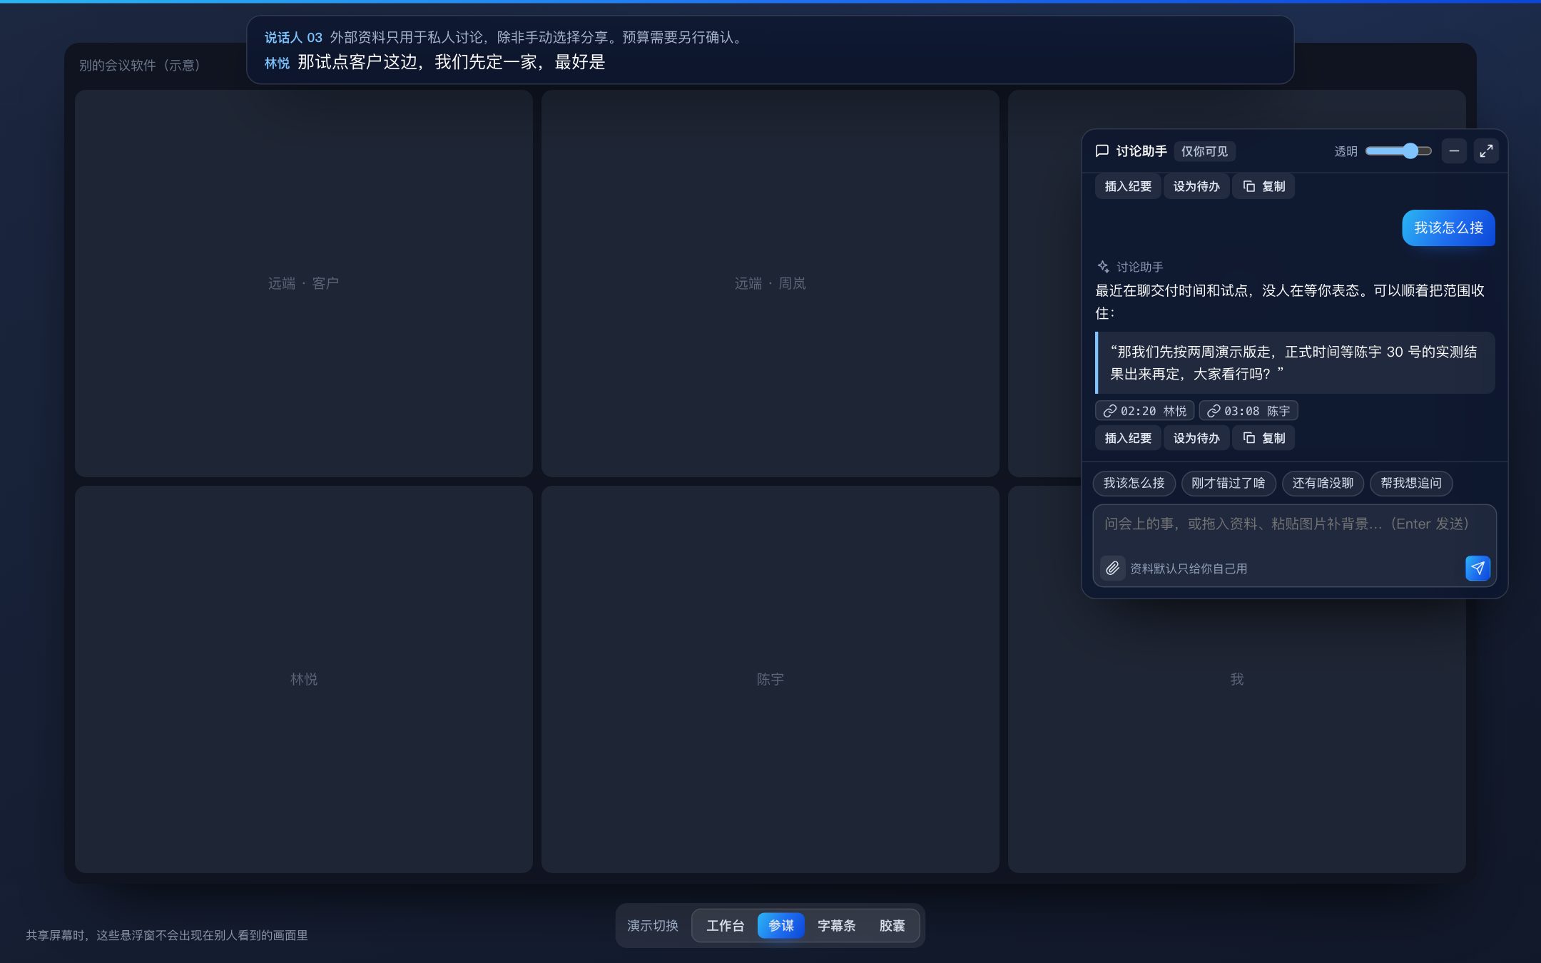
Task: Click the paperclip attach icon
Action: click(x=1112, y=568)
